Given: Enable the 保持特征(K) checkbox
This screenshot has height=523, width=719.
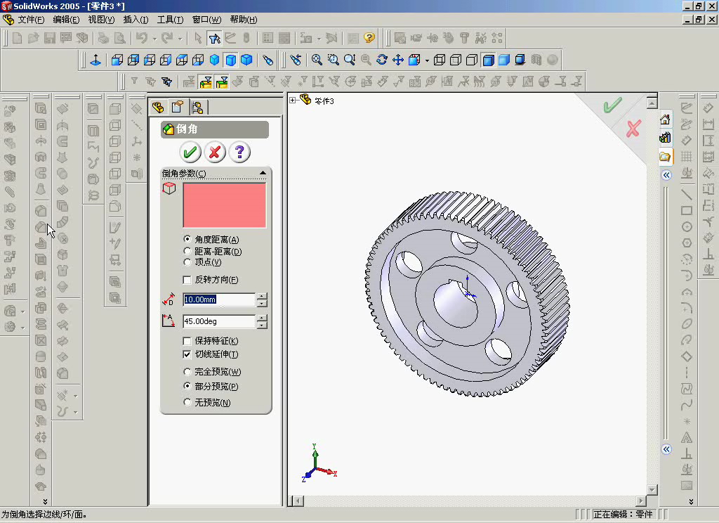Looking at the screenshot, I should click(187, 341).
